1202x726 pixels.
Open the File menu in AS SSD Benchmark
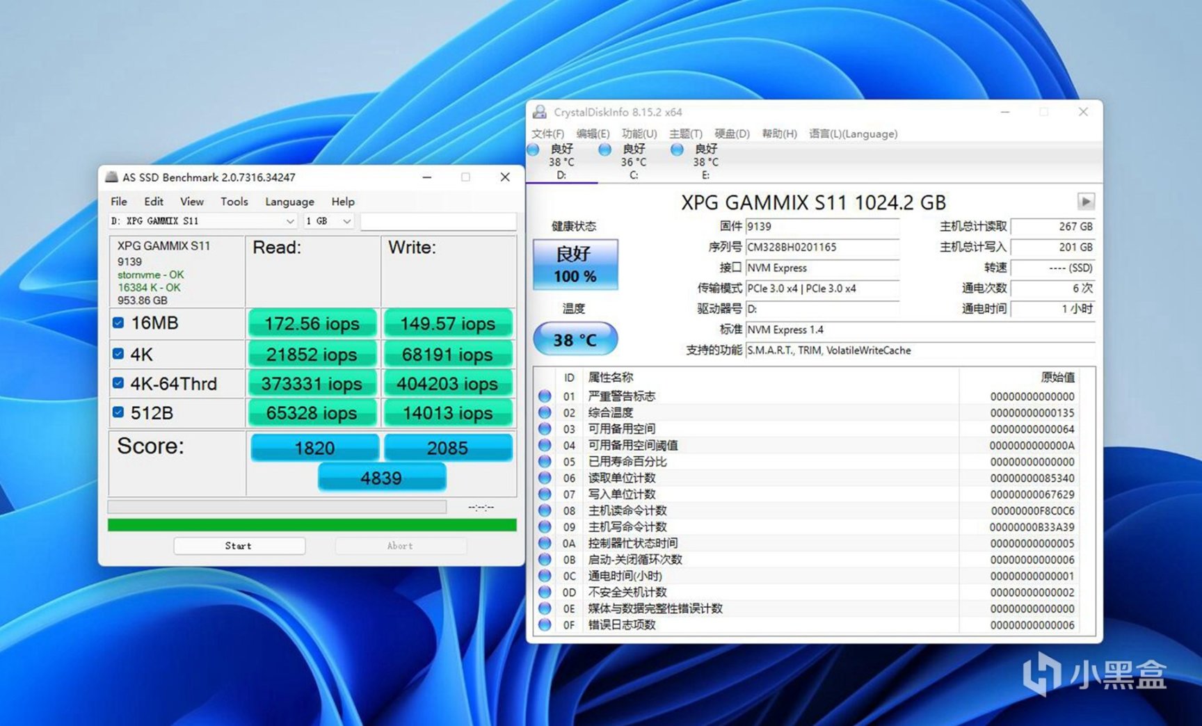(x=119, y=202)
